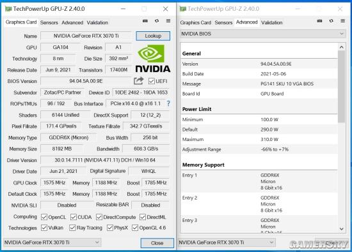Expand the NVIDIA BIOS category dropdown
352x252 pixels.
point(263,34)
